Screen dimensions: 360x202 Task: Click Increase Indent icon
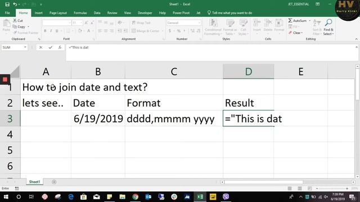(125, 31)
